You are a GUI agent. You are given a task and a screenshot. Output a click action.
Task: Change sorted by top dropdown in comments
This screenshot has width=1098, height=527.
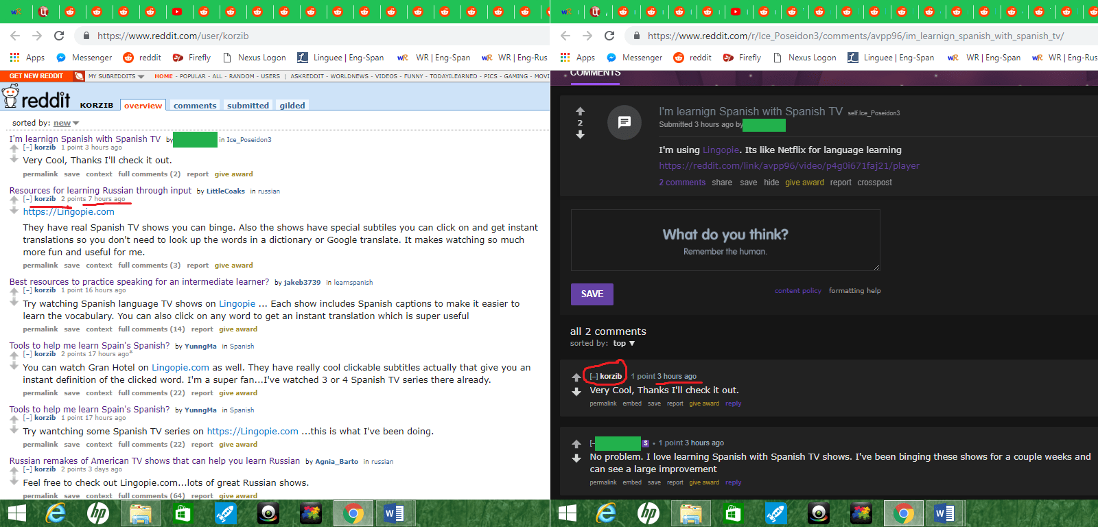point(624,343)
